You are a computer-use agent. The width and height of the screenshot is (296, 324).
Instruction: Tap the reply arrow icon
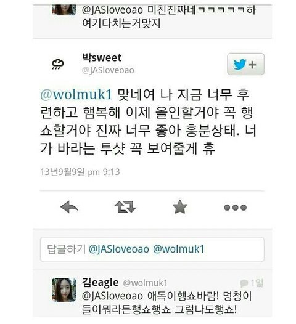pyautogui.click(x=69, y=207)
